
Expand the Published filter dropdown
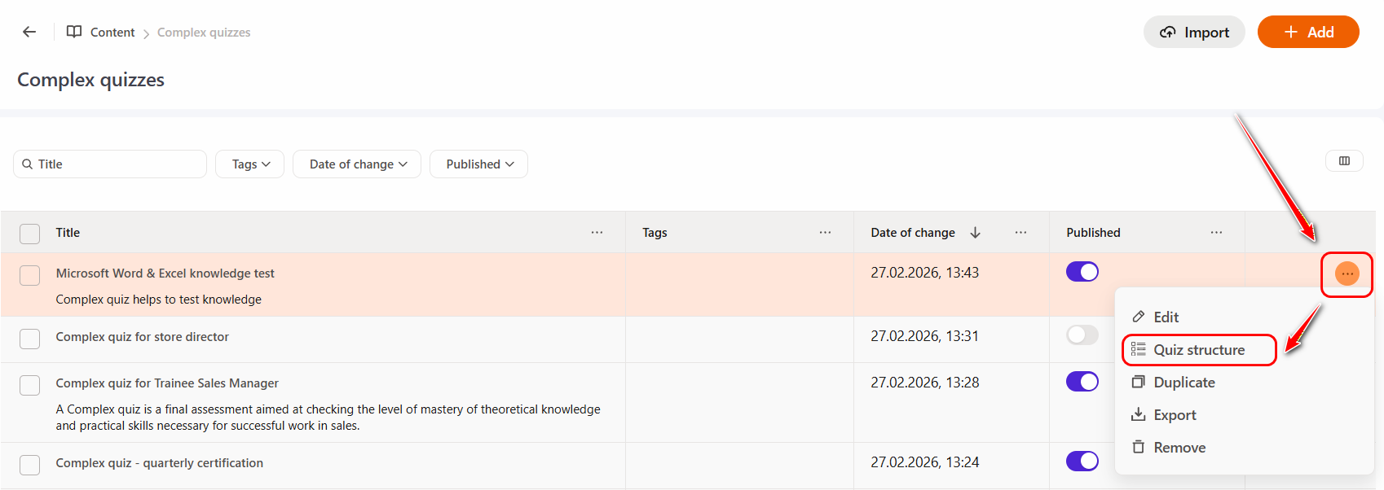point(478,164)
